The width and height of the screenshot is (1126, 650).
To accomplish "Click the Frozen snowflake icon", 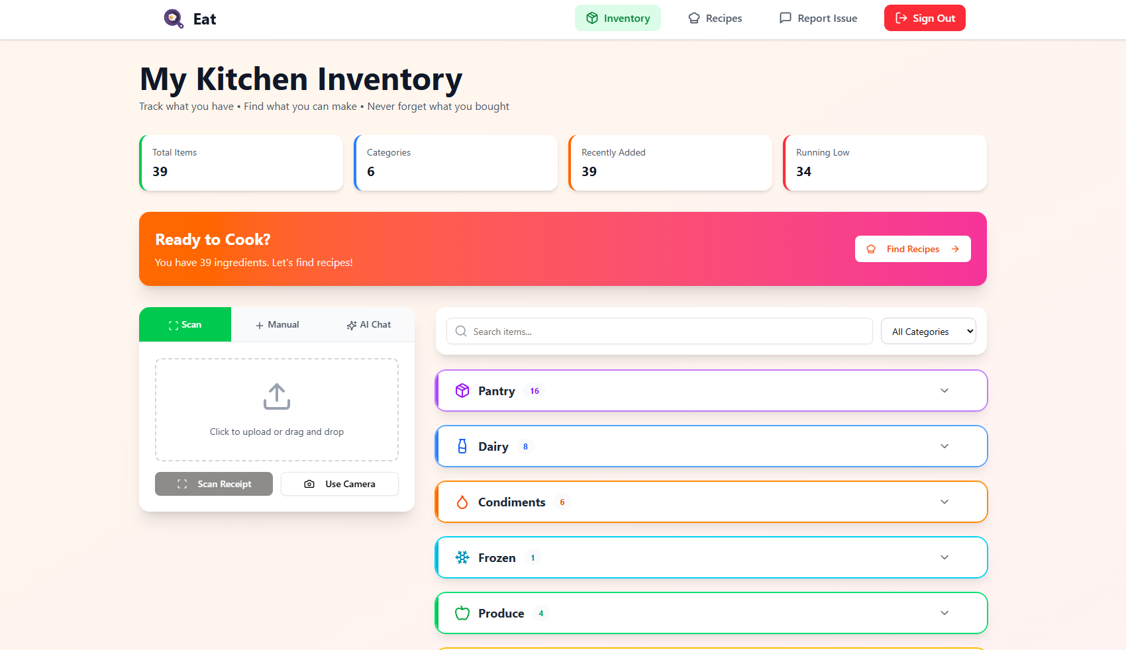I will 462,557.
